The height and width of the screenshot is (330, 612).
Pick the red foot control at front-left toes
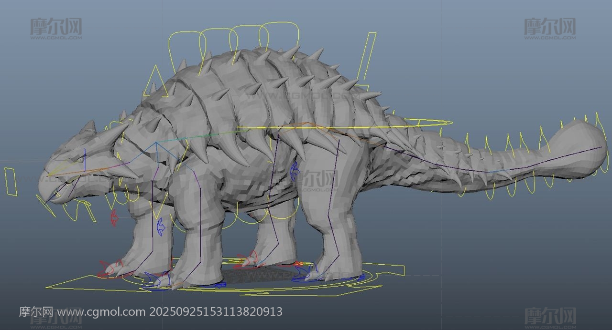(x=109, y=269)
